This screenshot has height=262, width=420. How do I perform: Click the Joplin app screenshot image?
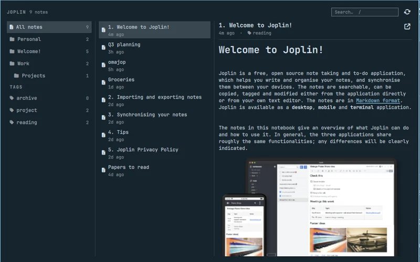(309, 207)
